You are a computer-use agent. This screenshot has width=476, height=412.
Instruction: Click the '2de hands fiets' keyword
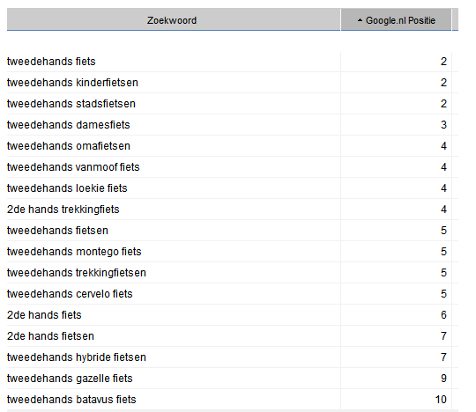(x=44, y=315)
